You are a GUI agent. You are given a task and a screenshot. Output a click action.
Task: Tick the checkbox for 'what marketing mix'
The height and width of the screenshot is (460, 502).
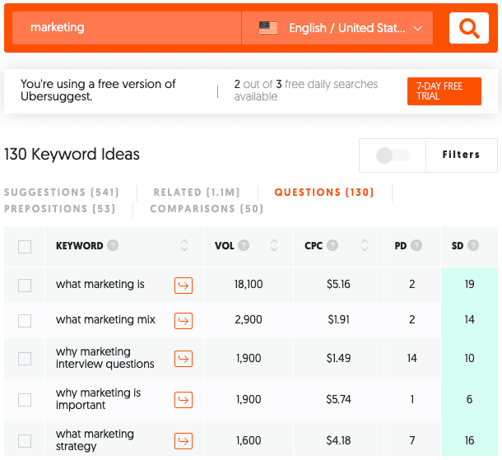click(25, 320)
